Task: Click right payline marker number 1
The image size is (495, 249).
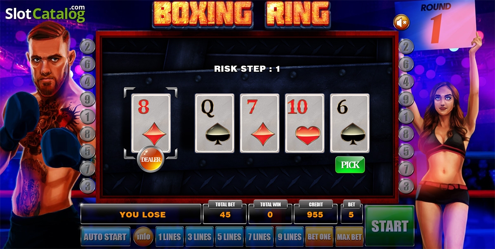Action: 406,116
